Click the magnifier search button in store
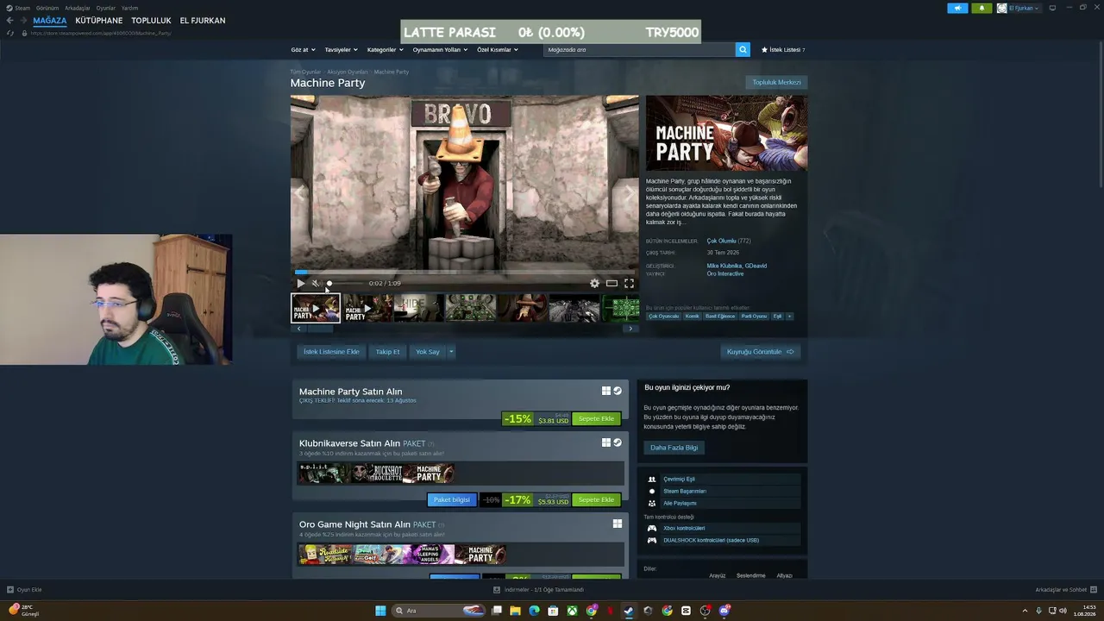This screenshot has width=1104, height=621. tap(743, 50)
